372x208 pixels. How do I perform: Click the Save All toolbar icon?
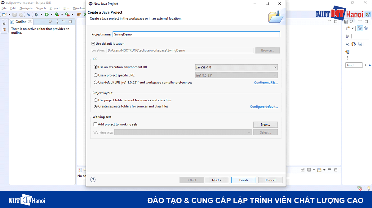point(21,14)
